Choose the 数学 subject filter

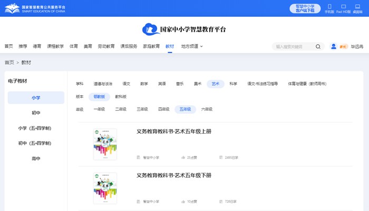144,84
